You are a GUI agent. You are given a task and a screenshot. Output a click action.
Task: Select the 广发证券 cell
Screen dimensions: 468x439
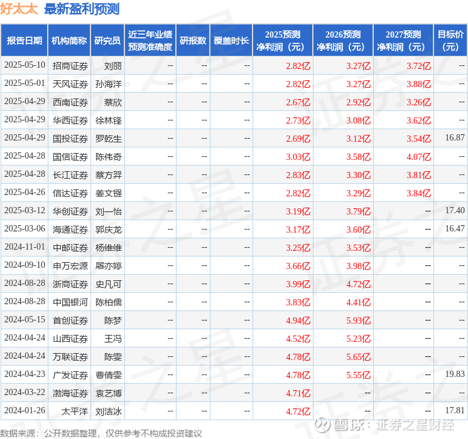point(70,375)
